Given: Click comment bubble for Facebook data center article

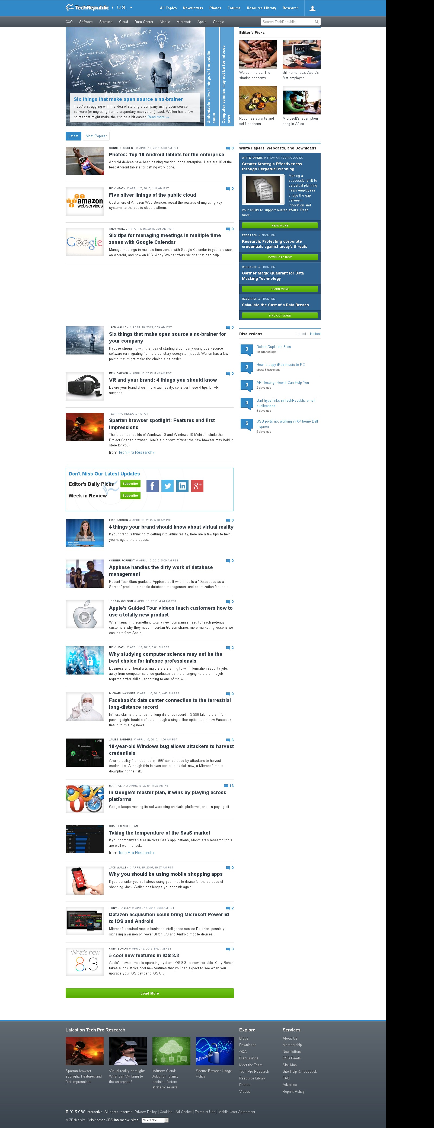Looking at the screenshot, I should [x=230, y=694].
